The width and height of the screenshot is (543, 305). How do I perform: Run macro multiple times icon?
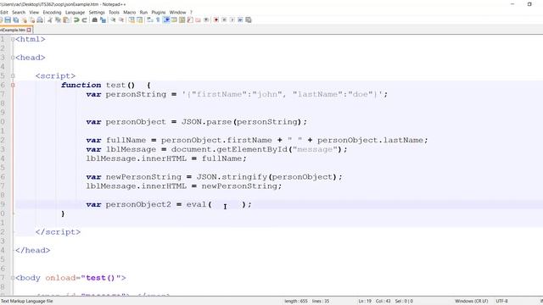[x=240, y=20]
